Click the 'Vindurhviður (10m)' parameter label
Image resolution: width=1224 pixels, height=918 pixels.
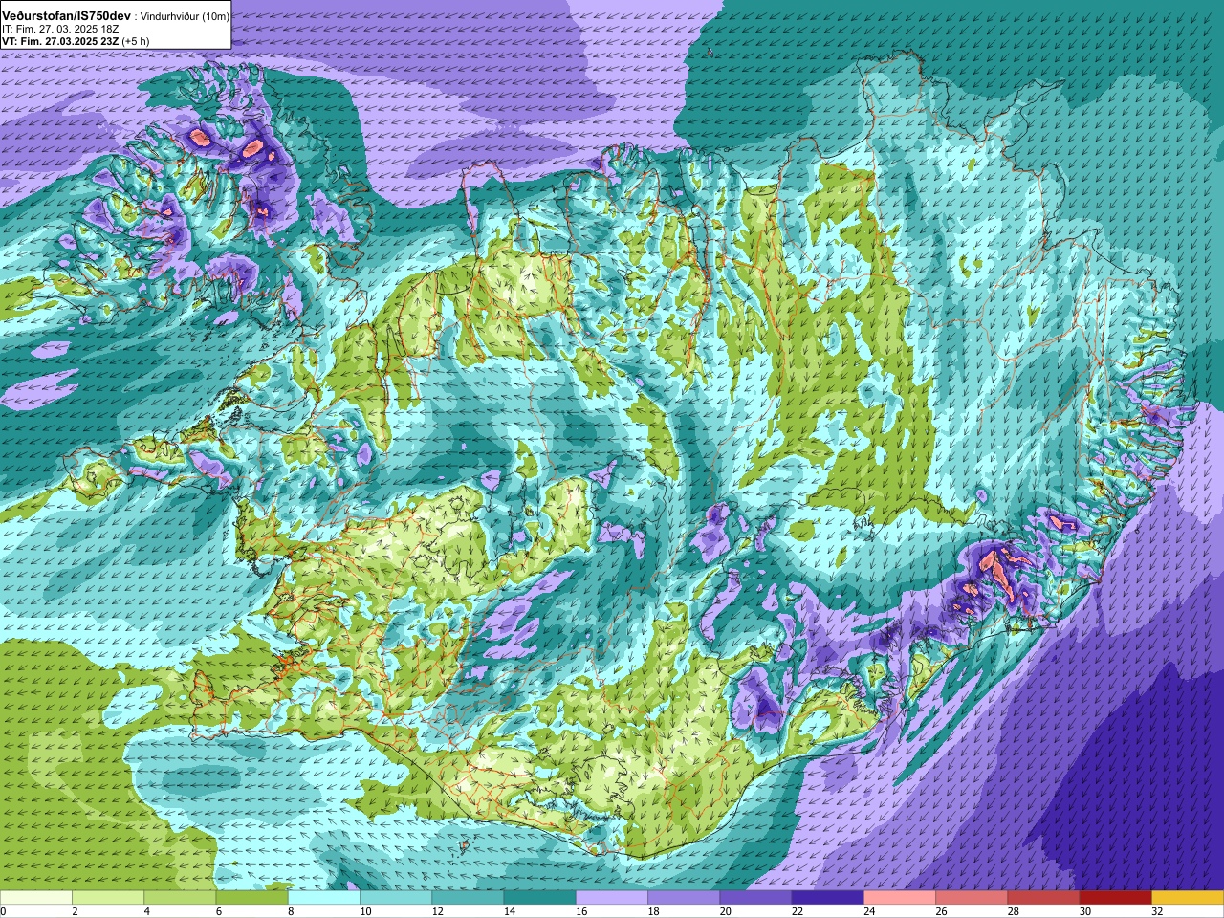click(x=186, y=17)
